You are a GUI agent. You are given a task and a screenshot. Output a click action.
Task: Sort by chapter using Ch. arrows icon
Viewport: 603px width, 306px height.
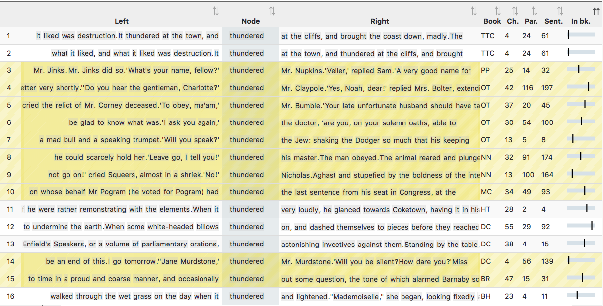pos(515,11)
